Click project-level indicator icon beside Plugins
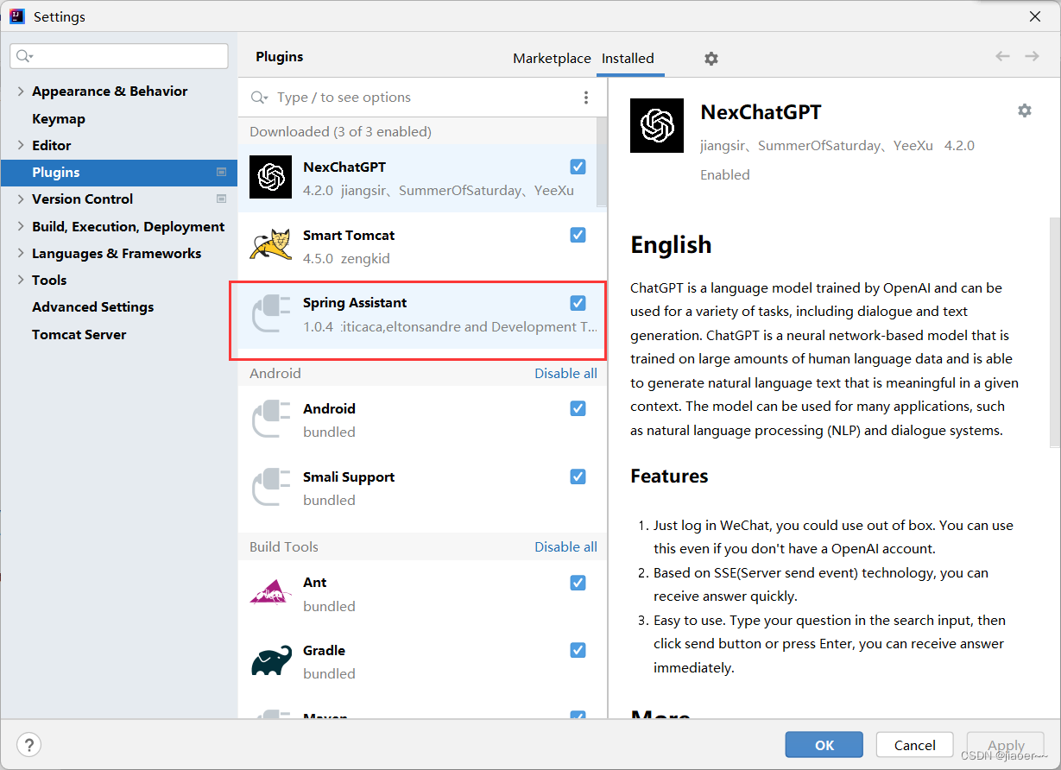 pyautogui.click(x=221, y=172)
